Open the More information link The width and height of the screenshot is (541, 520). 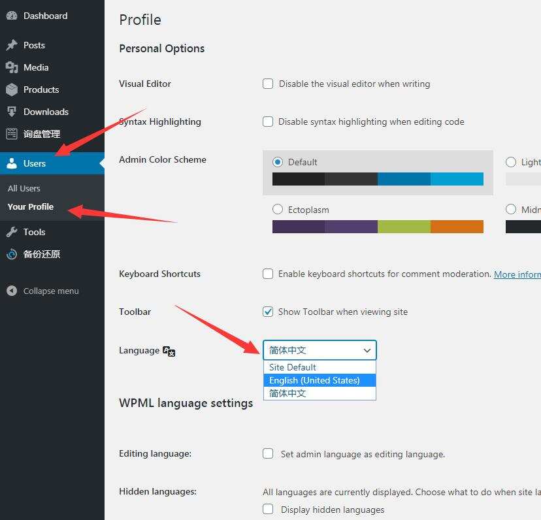[x=517, y=274]
